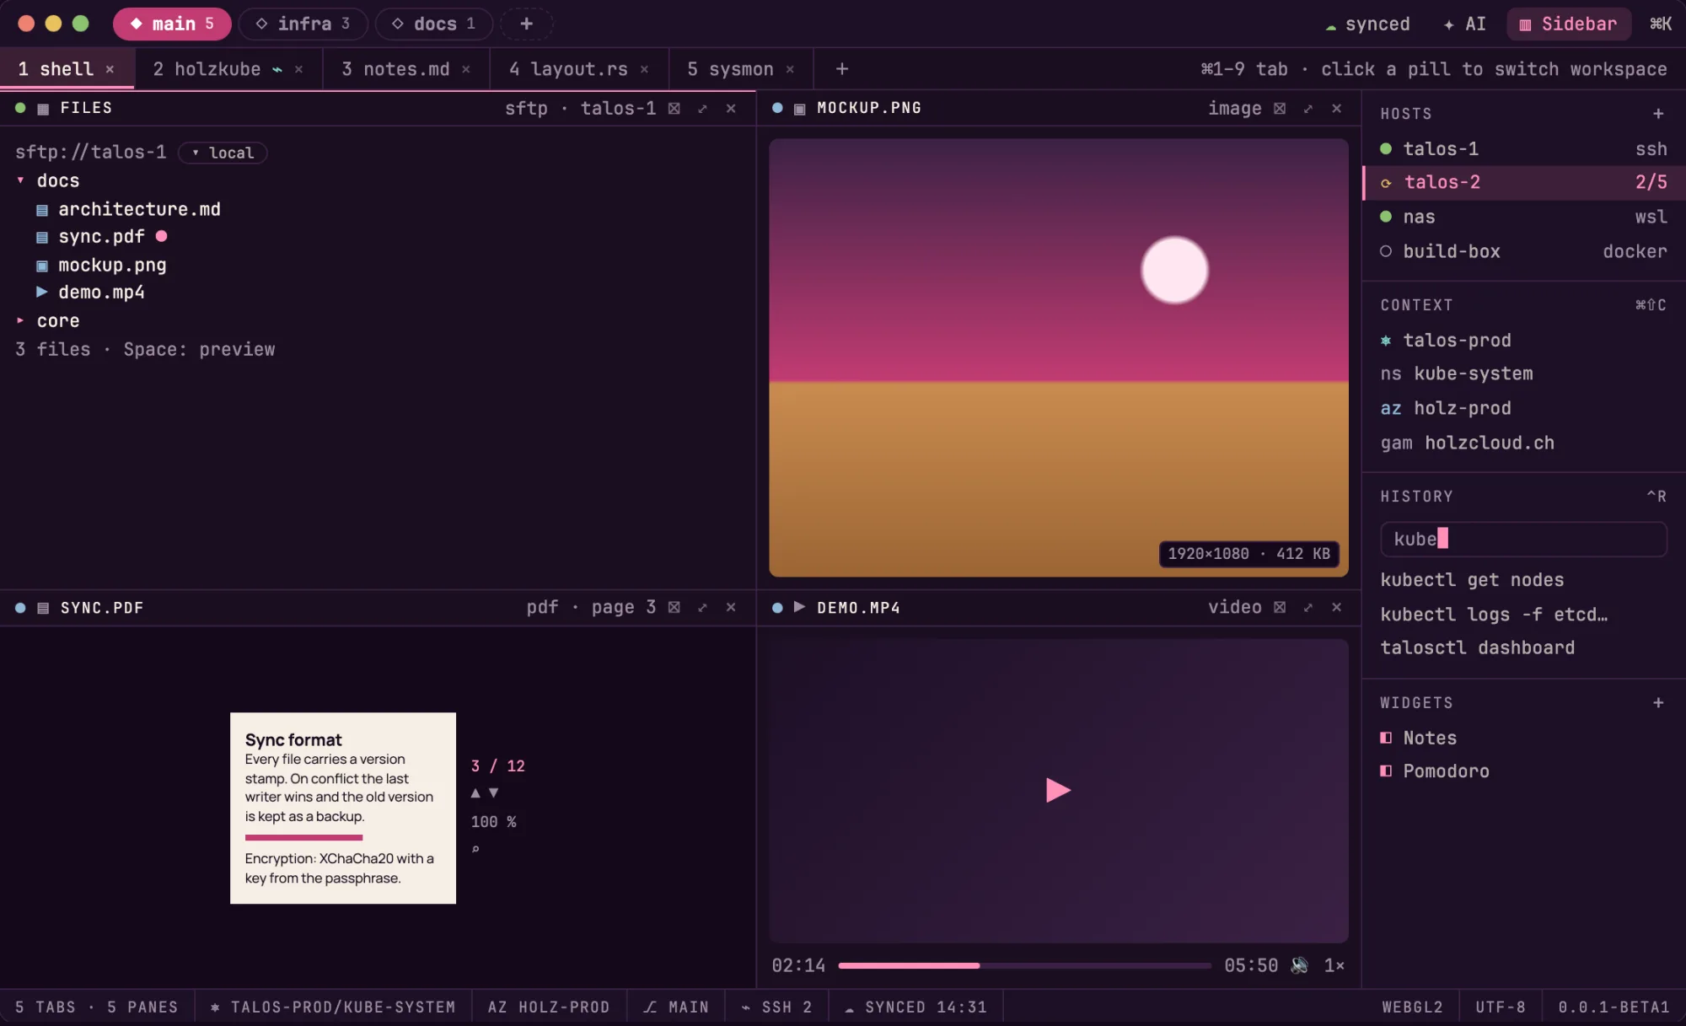Open architecture.md in the file tree

128,209
